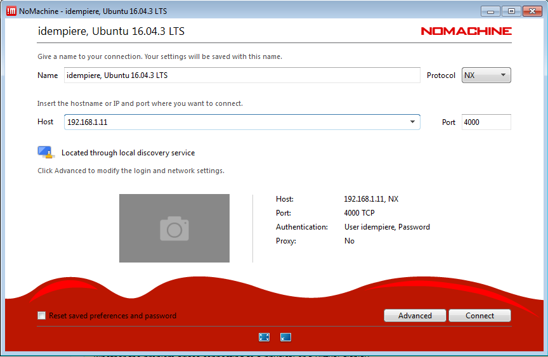Click into the Port field showing 4000
Viewport: 548px width, 357px height.
(486, 122)
